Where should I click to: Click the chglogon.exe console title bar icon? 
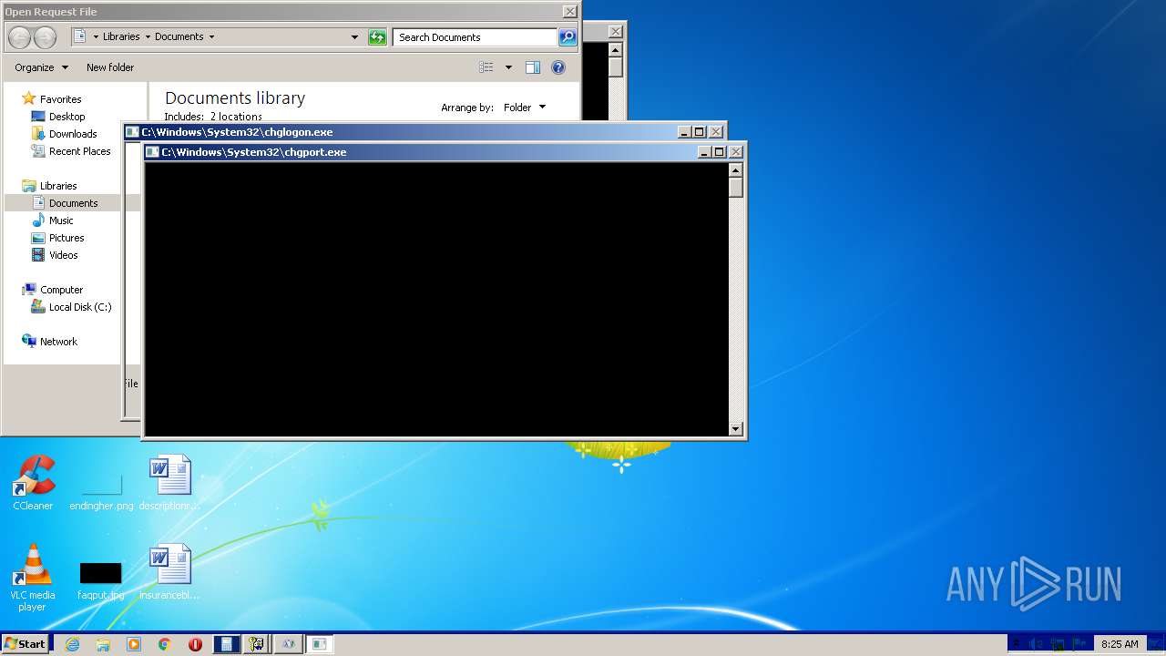point(132,132)
